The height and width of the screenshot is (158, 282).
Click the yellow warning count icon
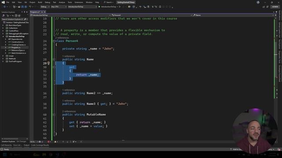pyautogui.click(x=56, y=142)
